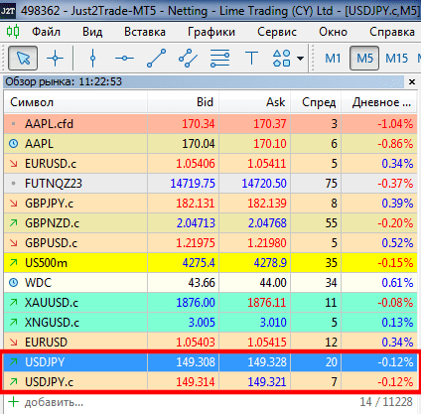Pick the trendline drawing tool

pyautogui.click(x=156, y=59)
